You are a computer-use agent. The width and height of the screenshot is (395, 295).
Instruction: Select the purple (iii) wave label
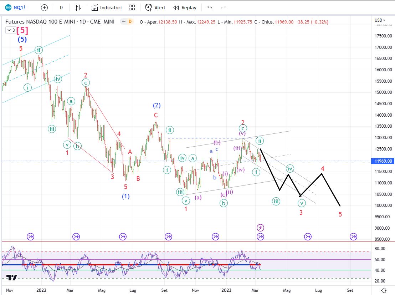click(x=237, y=148)
